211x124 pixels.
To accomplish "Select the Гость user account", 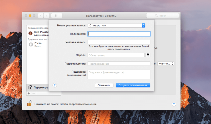I will [x=38, y=44].
